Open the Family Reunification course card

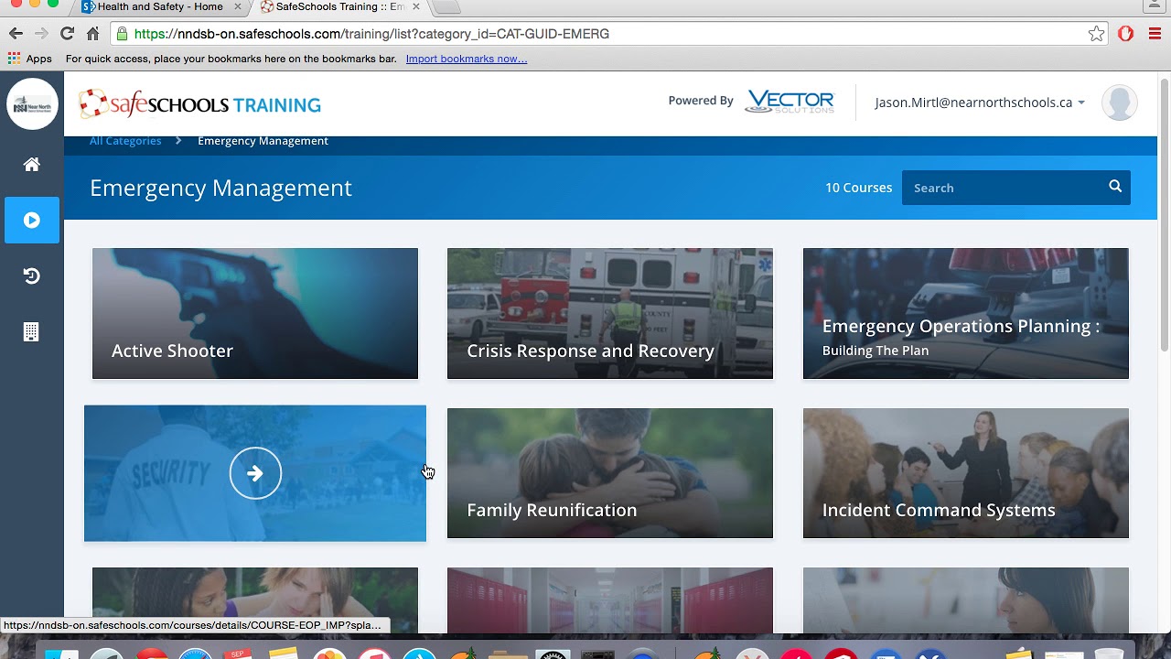610,473
